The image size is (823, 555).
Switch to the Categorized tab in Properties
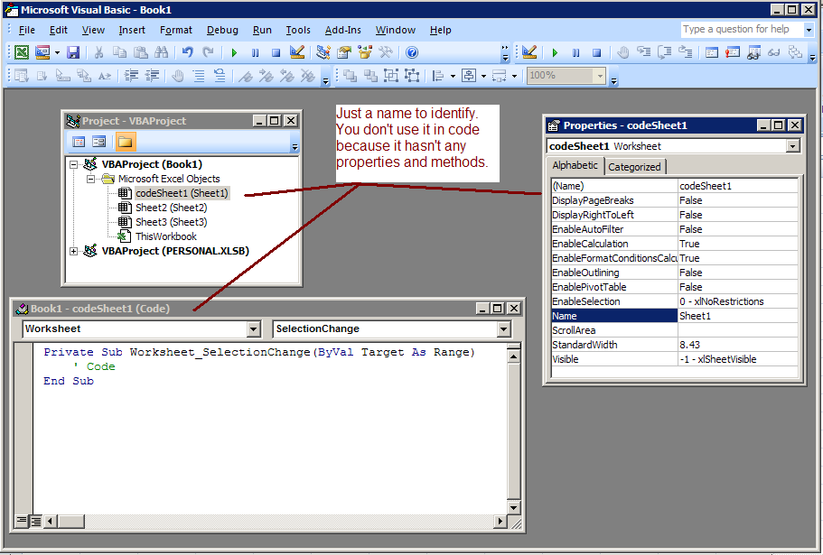click(634, 166)
